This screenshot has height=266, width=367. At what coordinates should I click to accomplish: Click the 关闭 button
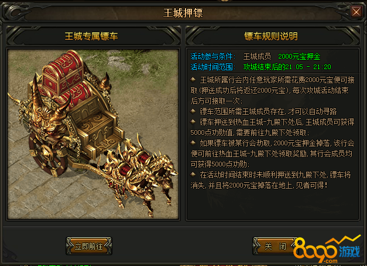[x=275, y=246]
